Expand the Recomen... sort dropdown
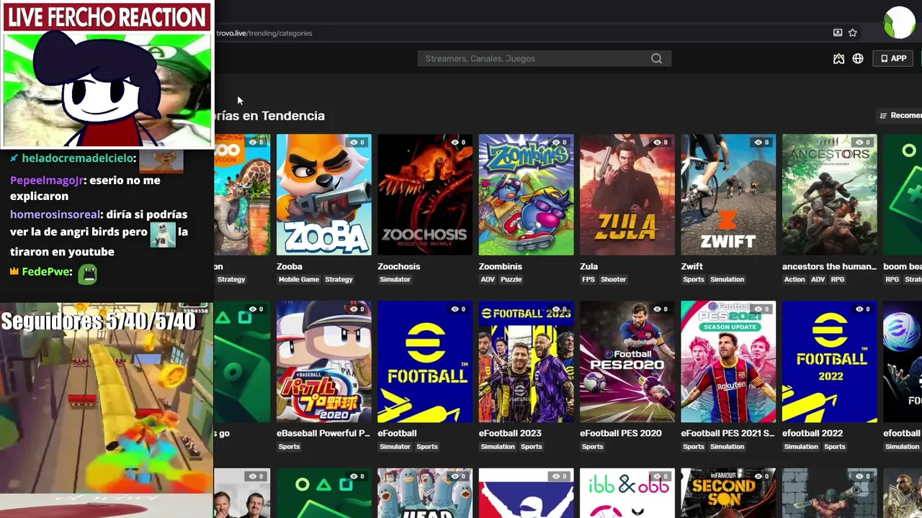 [900, 115]
